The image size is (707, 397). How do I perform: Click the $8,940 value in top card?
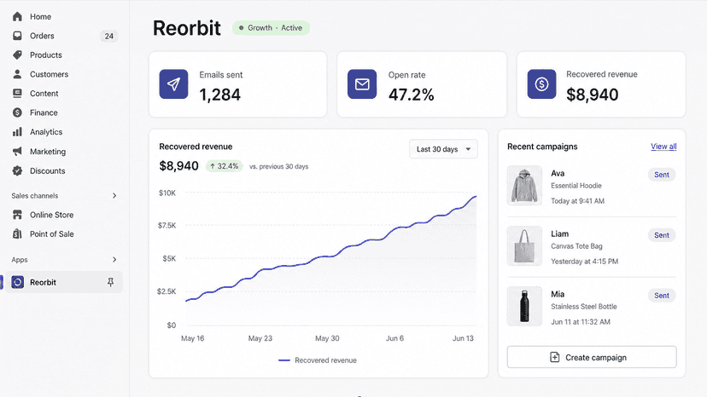coord(593,95)
